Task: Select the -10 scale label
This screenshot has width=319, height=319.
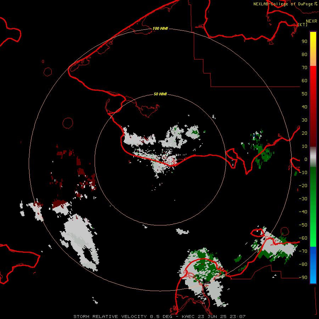Action: 303,173
